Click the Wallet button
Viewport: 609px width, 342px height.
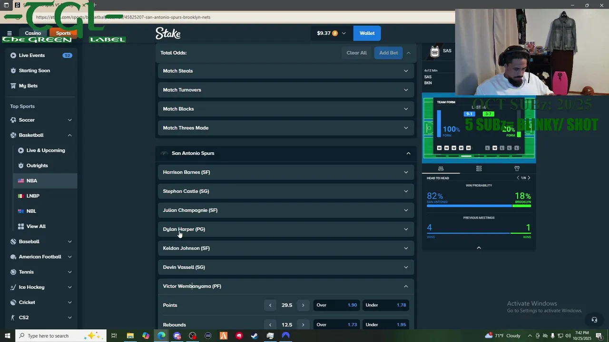(367, 33)
